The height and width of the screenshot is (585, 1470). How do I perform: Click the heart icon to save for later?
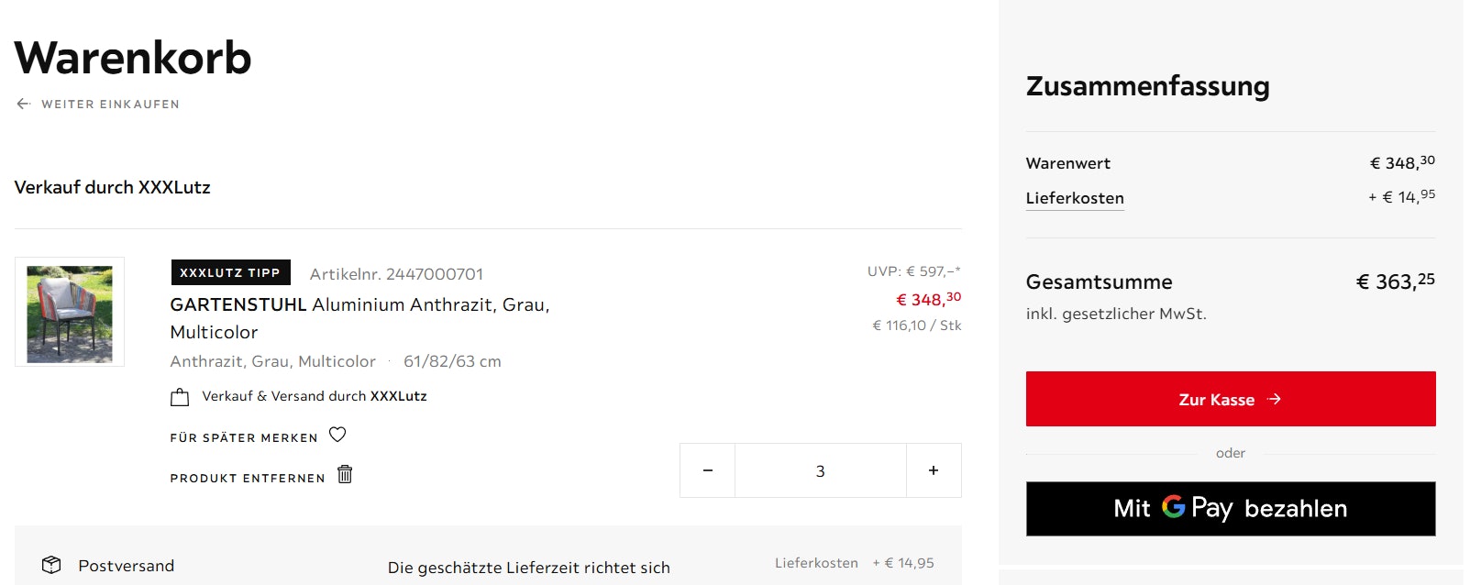click(337, 435)
